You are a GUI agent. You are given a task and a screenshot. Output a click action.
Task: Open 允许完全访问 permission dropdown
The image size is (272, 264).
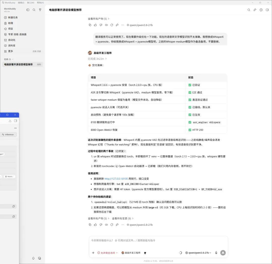pyautogui.click(x=108, y=253)
